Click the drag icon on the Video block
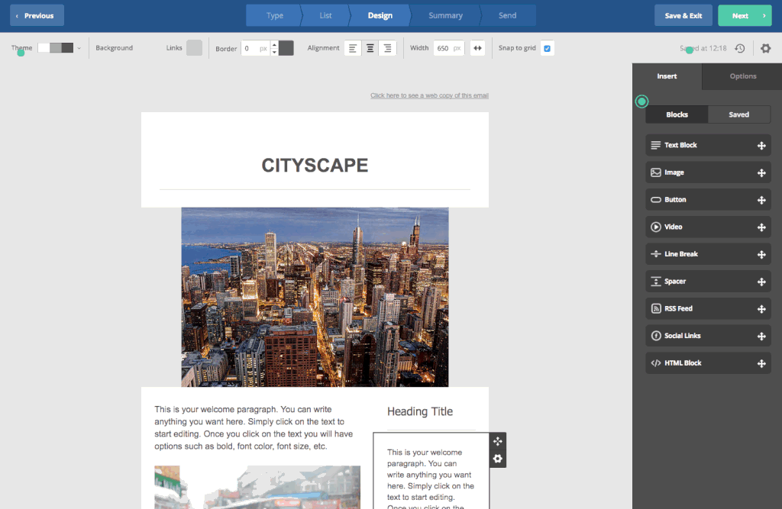 (761, 227)
